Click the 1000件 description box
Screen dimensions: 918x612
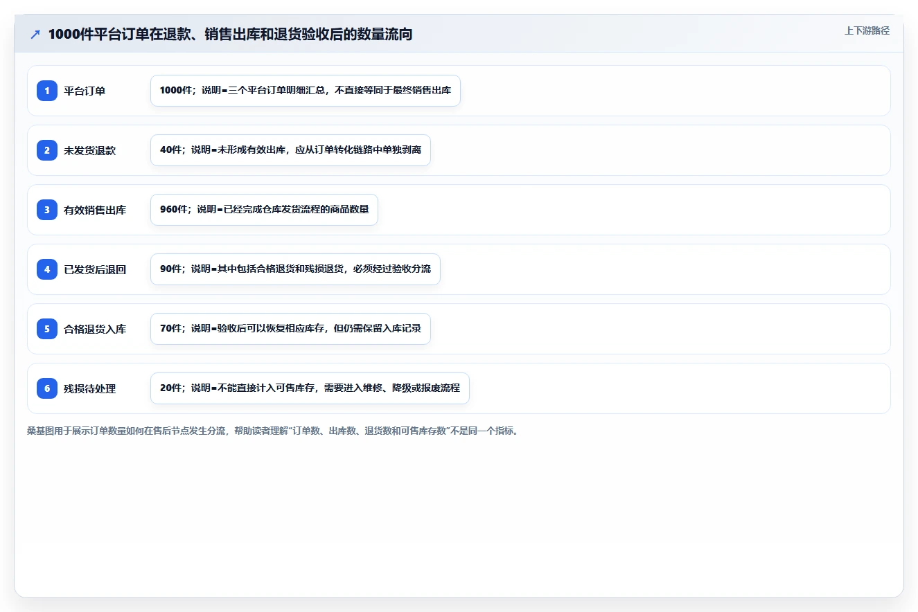306,91
